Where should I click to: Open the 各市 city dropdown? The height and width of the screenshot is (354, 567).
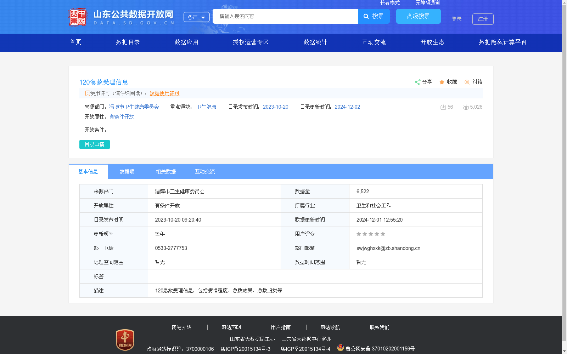click(197, 17)
